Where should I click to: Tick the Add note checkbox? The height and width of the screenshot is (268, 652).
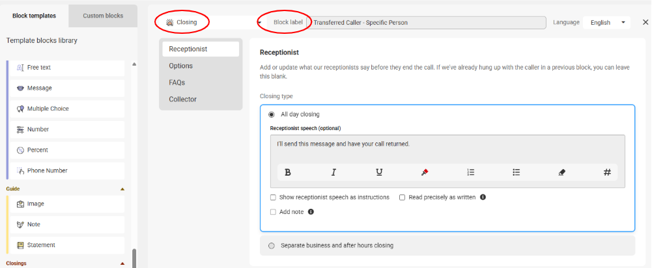point(273,212)
